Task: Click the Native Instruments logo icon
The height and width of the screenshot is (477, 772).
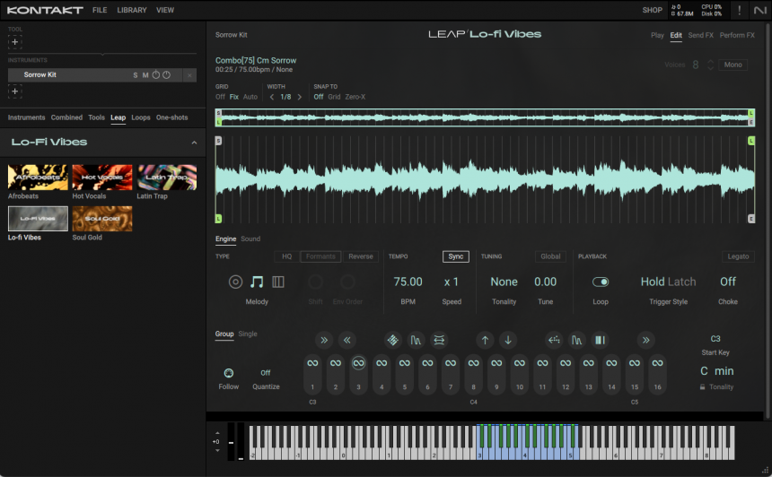Action: point(760,10)
